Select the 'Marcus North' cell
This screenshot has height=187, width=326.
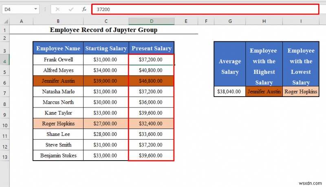(x=58, y=102)
